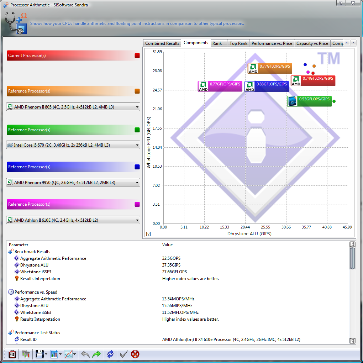Viewport: 363px width, 363px height.
Task: Click the grey checkmark OK icon
Action: [x=124, y=354]
